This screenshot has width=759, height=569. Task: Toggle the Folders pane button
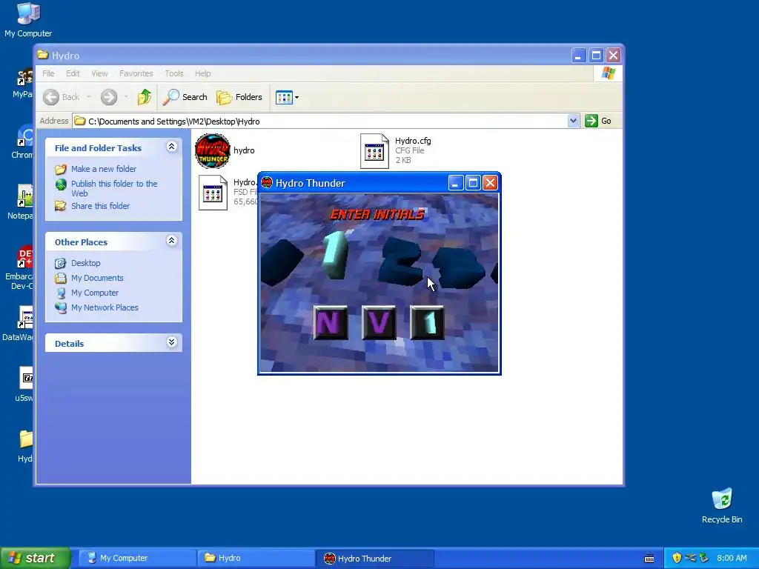click(x=239, y=97)
